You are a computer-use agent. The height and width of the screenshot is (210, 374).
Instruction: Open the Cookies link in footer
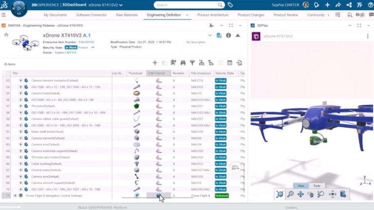coord(291,208)
